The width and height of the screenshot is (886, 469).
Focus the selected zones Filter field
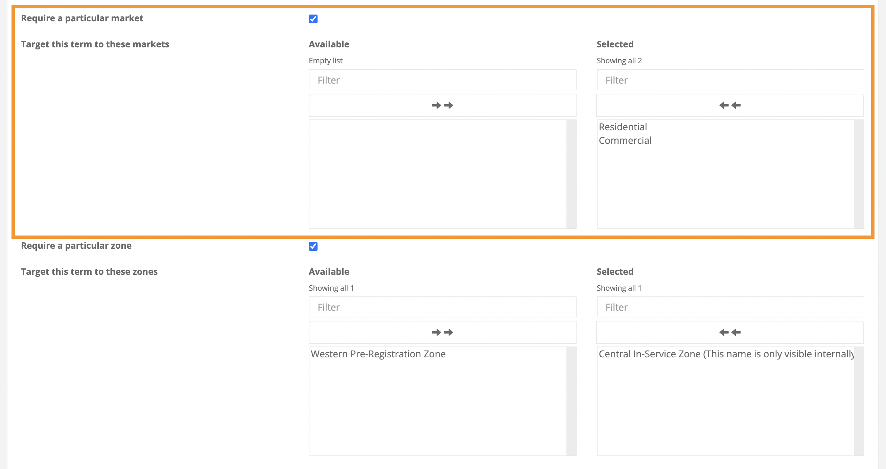[x=730, y=307]
